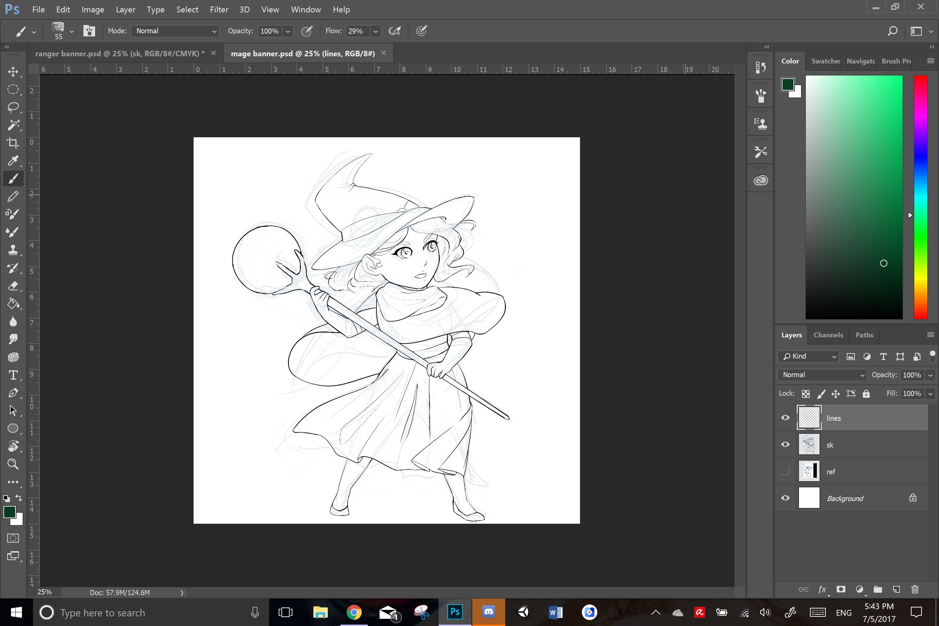Switch to the Paths tab
This screenshot has height=626, width=939.
tap(864, 335)
